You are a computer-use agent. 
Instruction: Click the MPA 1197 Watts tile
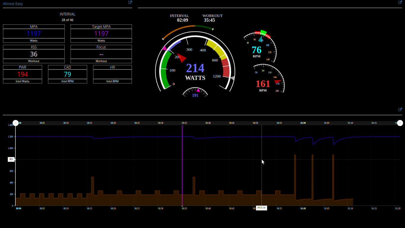(x=34, y=34)
